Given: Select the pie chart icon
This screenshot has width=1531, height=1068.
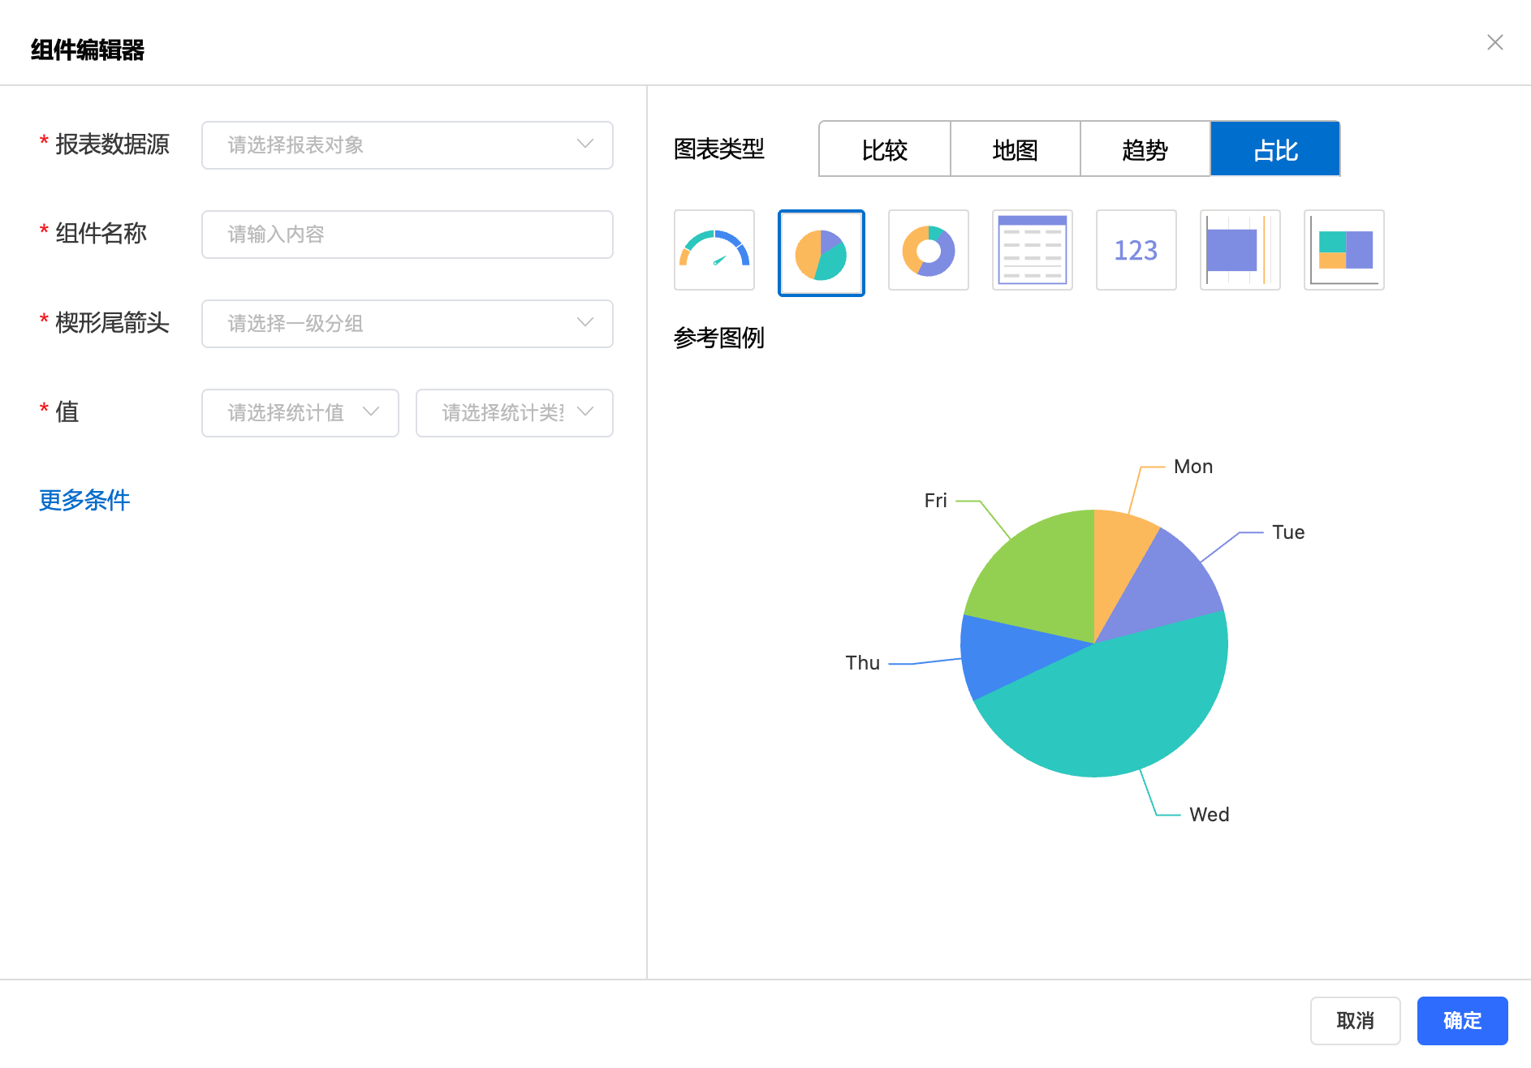Looking at the screenshot, I should [821, 252].
